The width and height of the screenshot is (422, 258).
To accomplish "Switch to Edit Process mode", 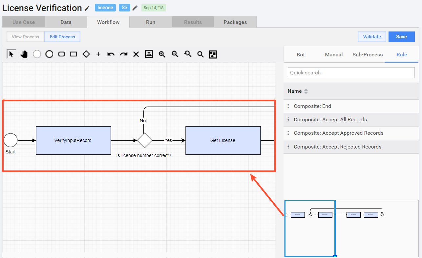I will click(x=62, y=37).
